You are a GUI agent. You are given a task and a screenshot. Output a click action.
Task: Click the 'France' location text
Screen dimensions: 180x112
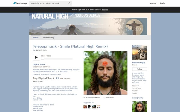point(134,65)
